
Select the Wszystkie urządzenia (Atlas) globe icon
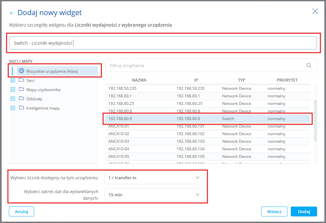tap(21, 71)
